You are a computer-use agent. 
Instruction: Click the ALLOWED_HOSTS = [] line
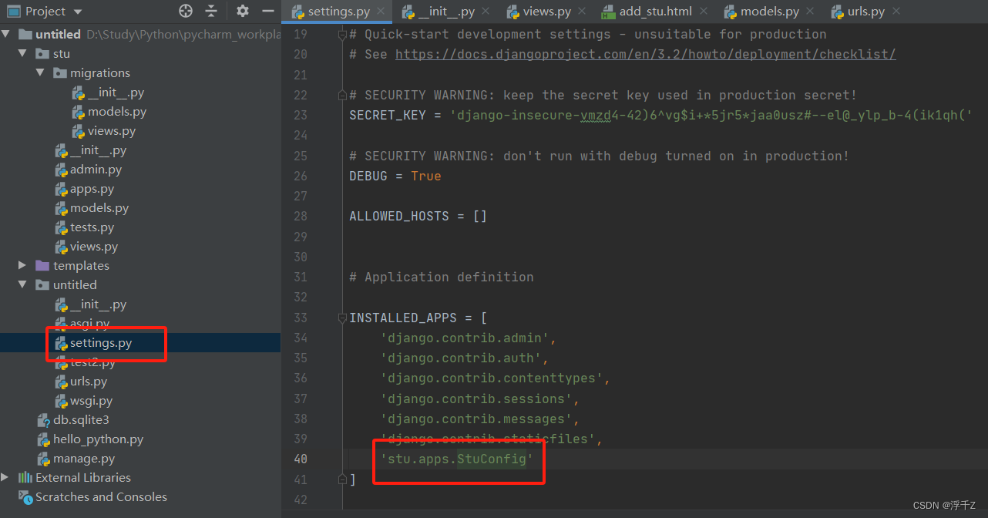(418, 216)
